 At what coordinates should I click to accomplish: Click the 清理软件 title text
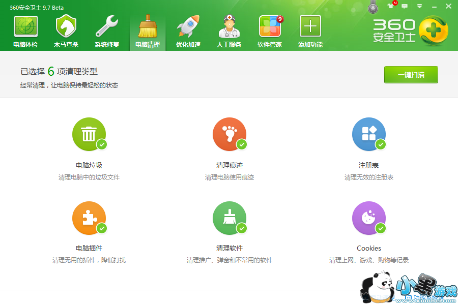[230, 248]
